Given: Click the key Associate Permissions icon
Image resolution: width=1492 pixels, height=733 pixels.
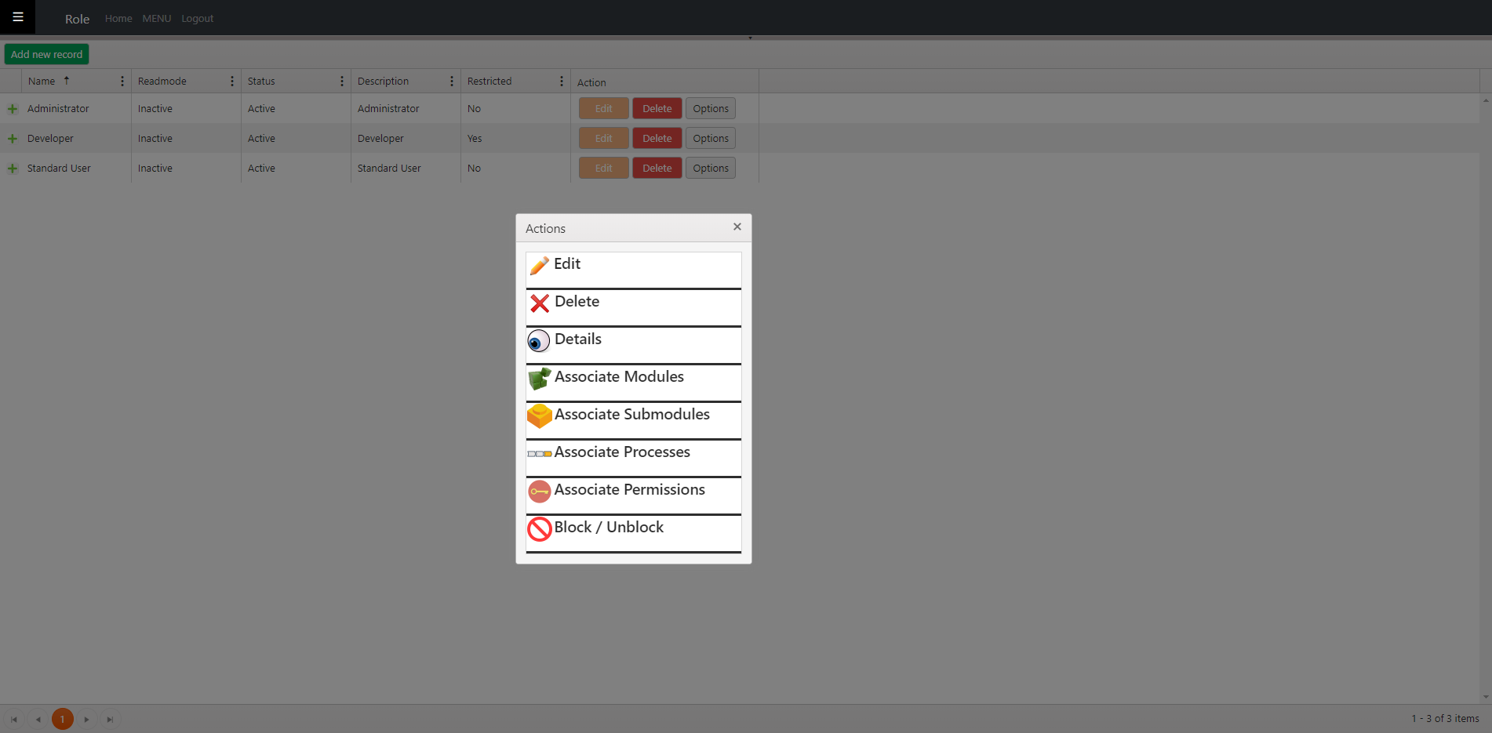Looking at the screenshot, I should 540,492.
